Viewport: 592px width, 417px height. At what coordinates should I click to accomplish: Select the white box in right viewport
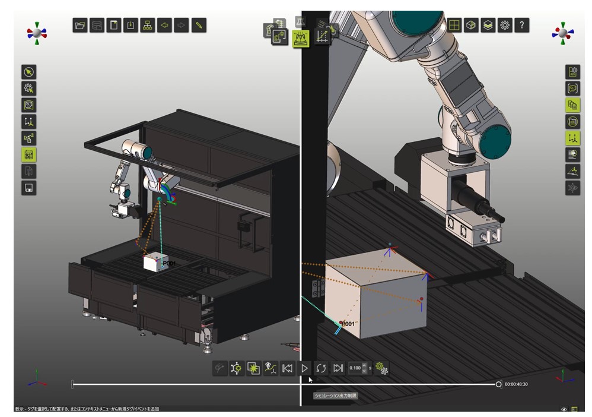pos(377,295)
